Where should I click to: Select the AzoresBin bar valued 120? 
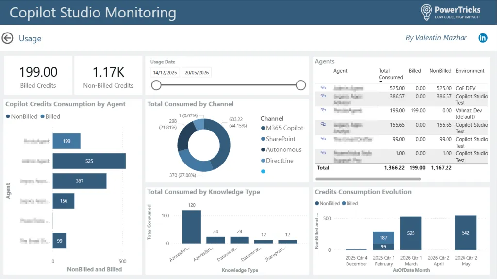191,227
